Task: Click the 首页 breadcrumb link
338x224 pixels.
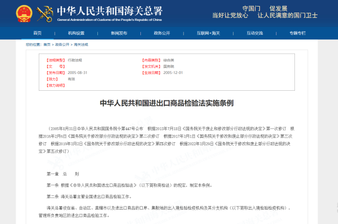Action: point(47,44)
